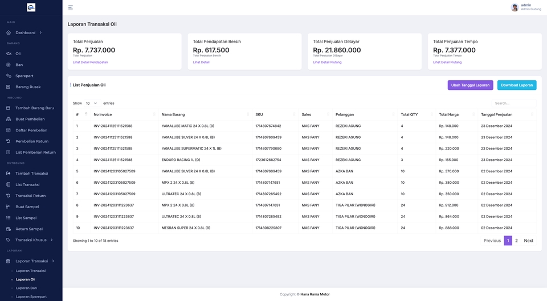The image size is (547, 301).
Task: Open the Show entries dropdown
Action: pos(92,103)
